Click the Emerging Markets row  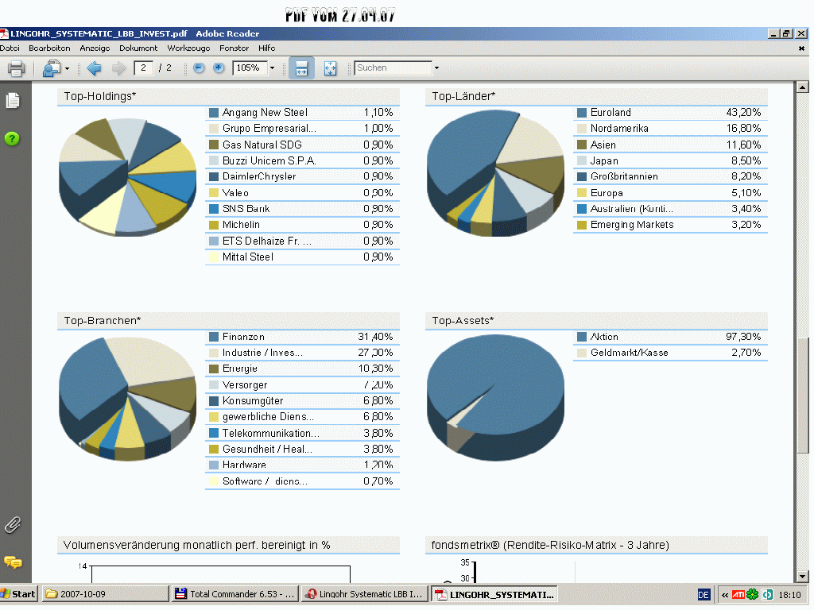[670, 225]
